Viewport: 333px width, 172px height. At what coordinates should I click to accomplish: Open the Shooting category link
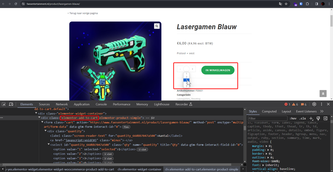click(x=196, y=99)
